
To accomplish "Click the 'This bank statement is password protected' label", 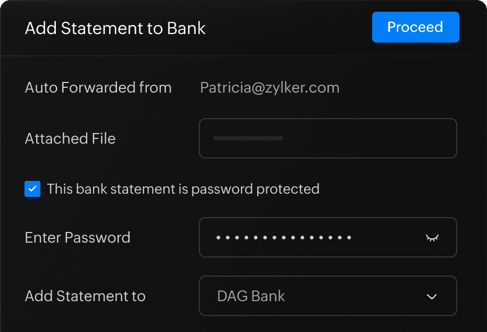I will 183,189.
